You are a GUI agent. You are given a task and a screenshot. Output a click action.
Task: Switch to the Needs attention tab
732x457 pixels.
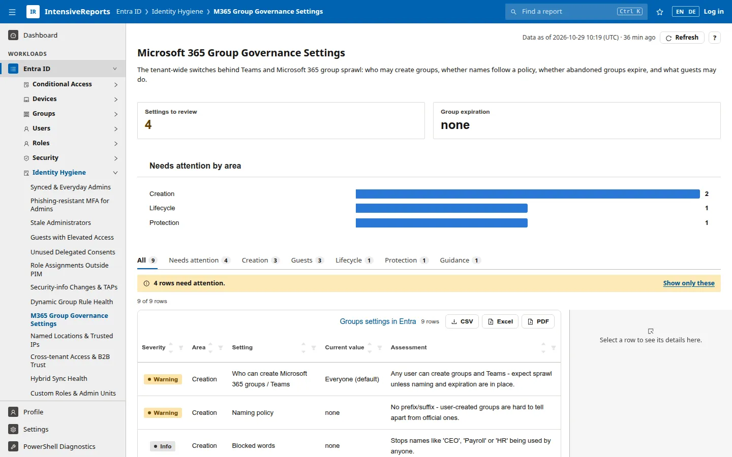(x=199, y=260)
